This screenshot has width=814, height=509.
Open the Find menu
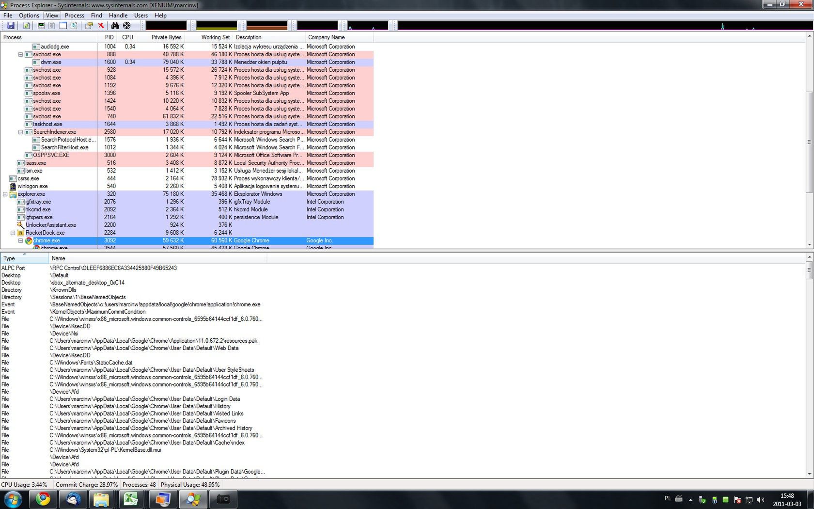(96, 16)
